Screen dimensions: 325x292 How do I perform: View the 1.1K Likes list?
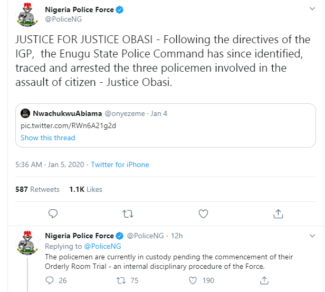coord(85,189)
